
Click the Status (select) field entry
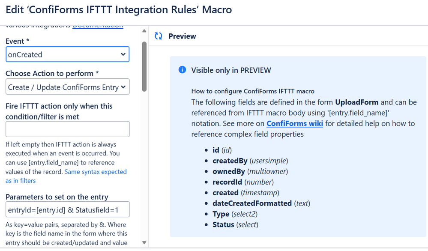pyautogui.click(x=235, y=224)
